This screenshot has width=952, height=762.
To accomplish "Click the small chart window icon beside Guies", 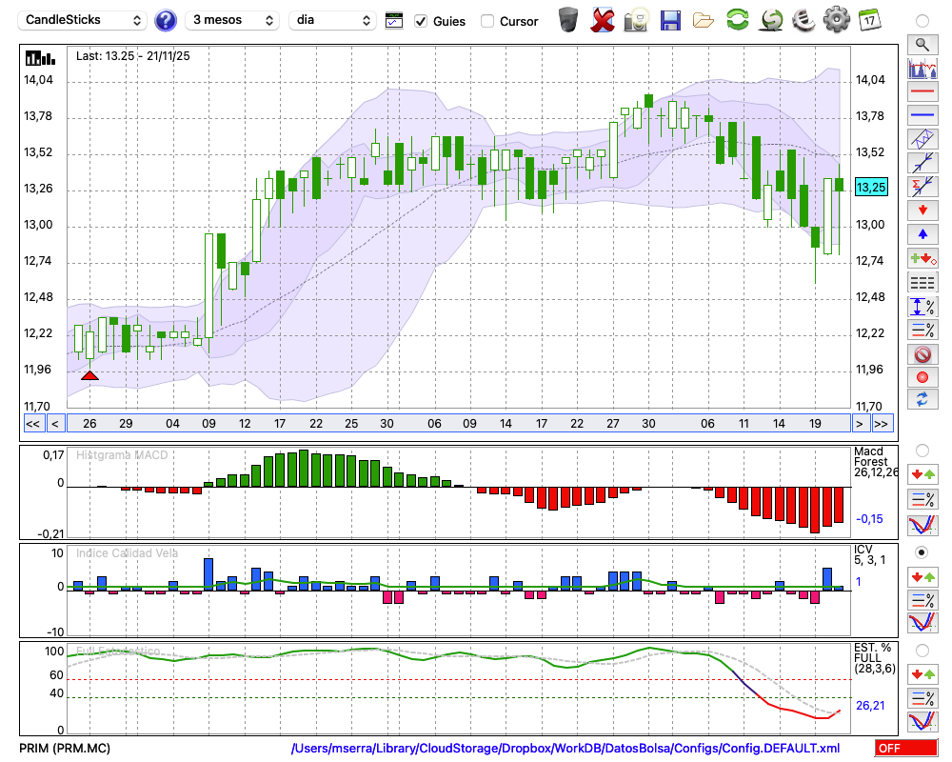I will click(x=394, y=21).
